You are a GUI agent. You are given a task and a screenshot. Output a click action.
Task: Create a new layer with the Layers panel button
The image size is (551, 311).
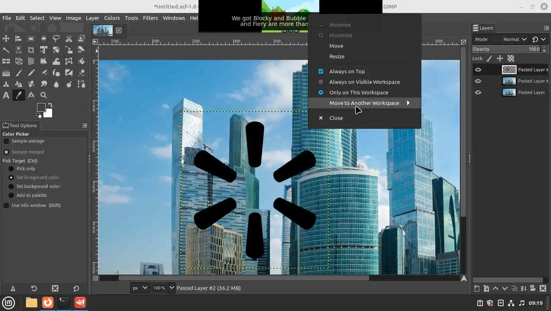[x=477, y=289]
